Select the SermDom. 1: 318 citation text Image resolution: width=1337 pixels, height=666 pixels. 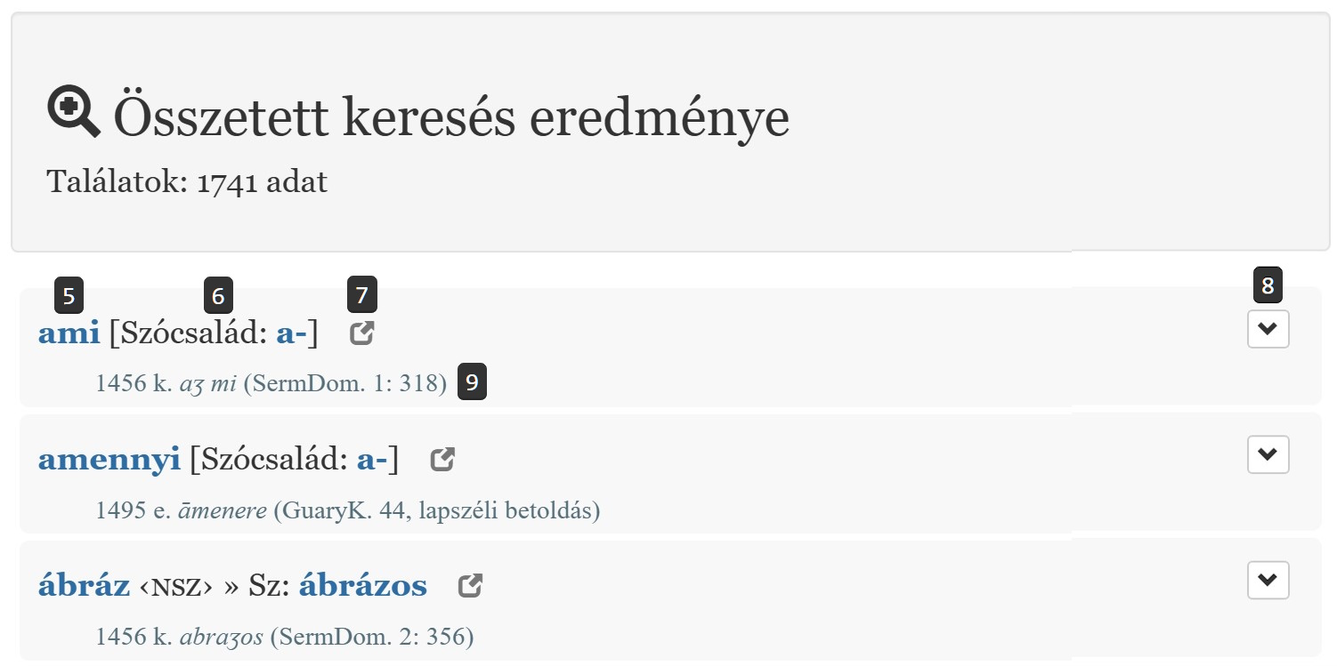[344, 384]
